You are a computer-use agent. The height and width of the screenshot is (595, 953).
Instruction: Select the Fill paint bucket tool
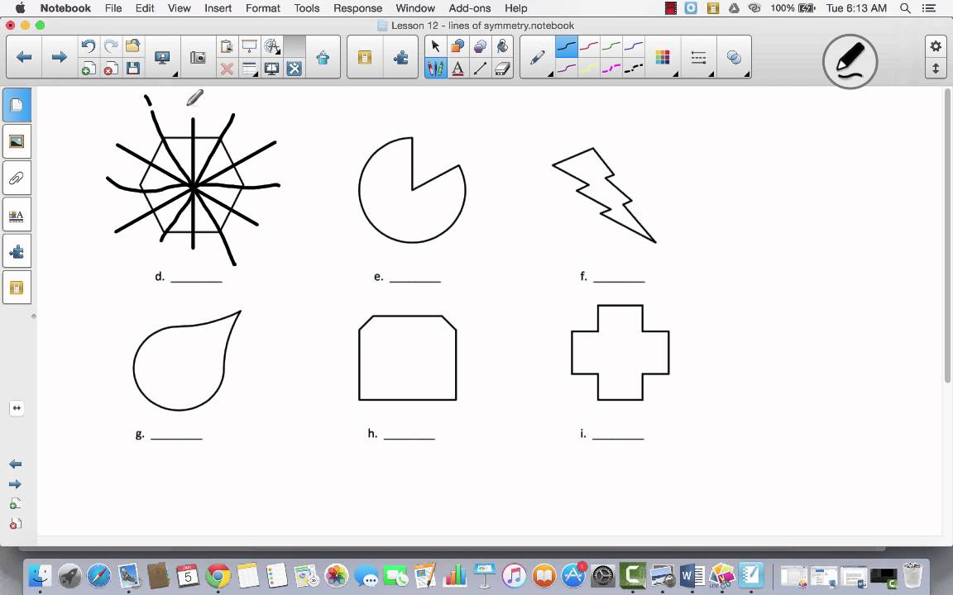coord(502,46)
